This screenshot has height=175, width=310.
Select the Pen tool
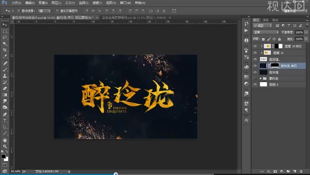pos(5,114)
